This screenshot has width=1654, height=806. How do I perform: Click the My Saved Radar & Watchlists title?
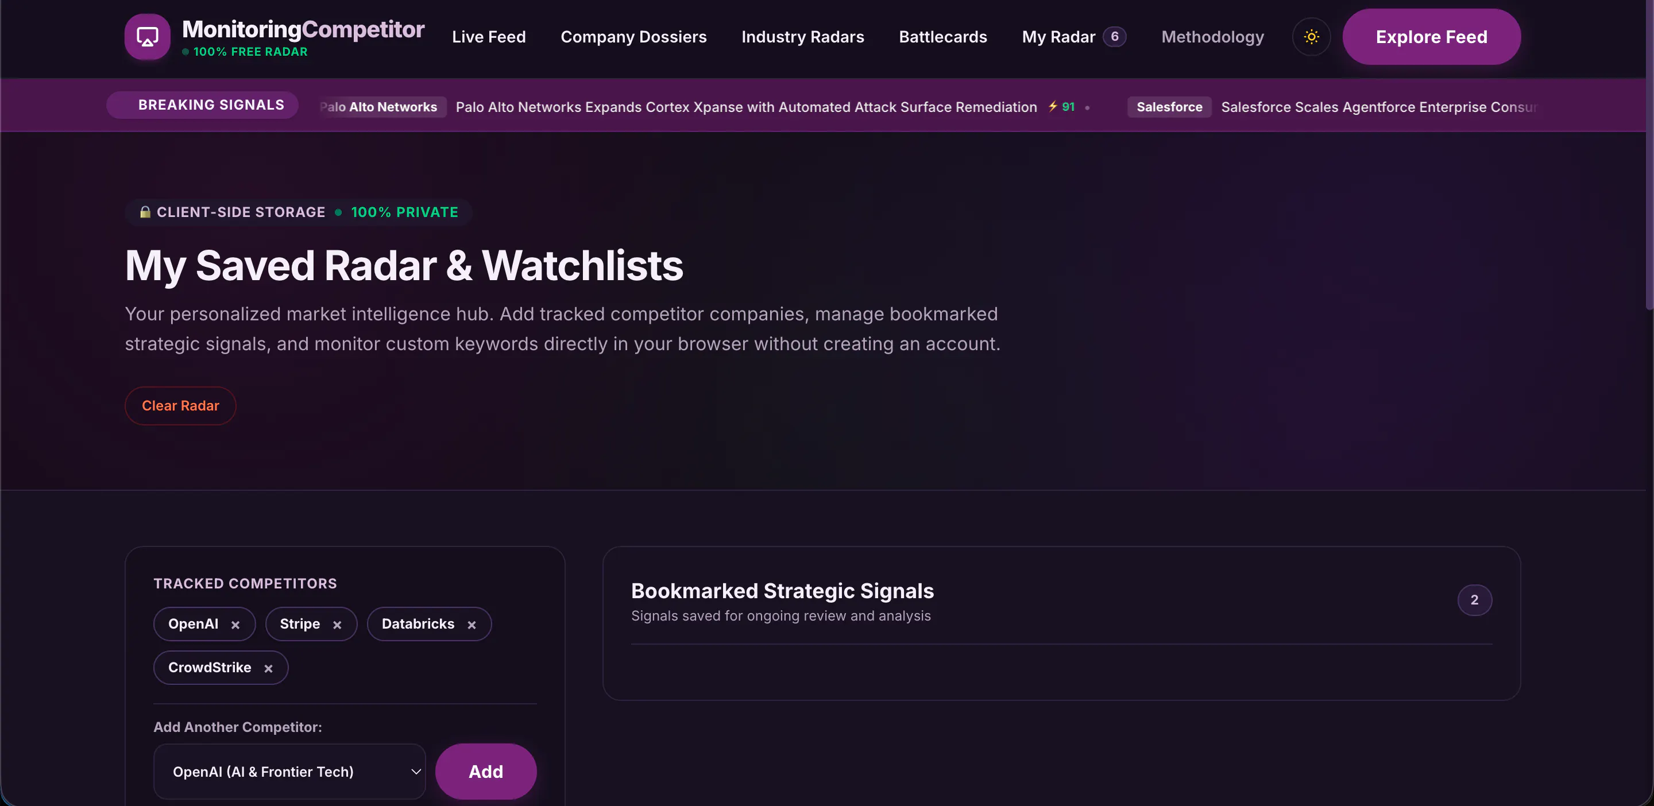coord(404,265)
